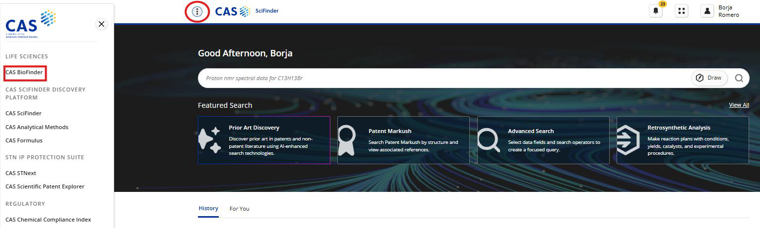760x228 pixels.
Task: Click inside the main search input field
Action: coord(442,78)
